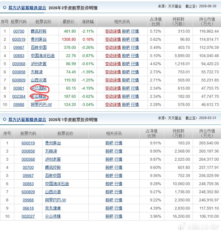
Task: Open 行情 for 分众传媒 row
Action: point(118,216)
